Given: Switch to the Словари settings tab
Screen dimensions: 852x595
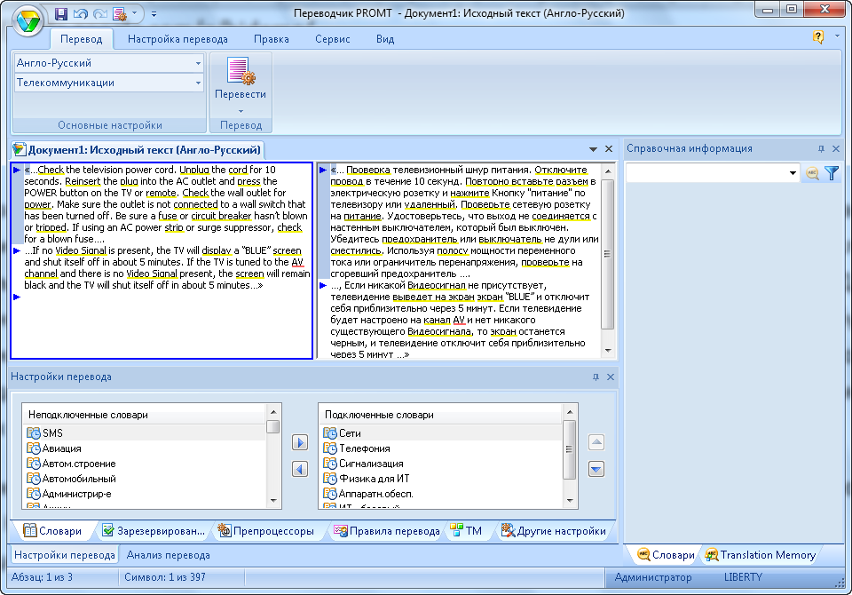Looking at the screenshot, I should point(52,531).
